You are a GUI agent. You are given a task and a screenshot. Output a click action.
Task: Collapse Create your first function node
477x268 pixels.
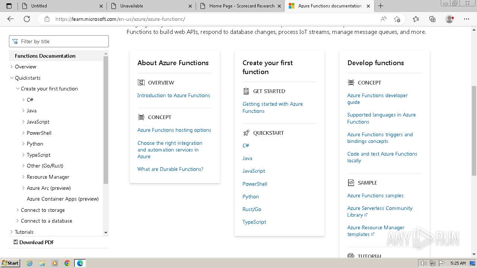point(18,89)
